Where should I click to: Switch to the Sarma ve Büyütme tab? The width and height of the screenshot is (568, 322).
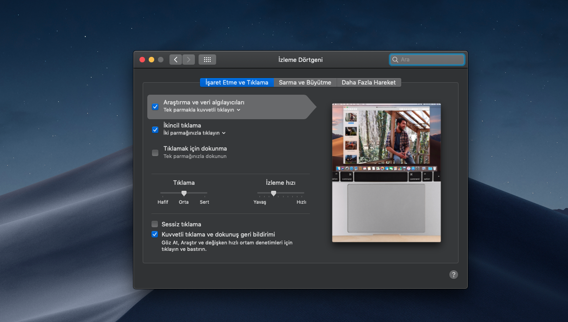coord(305,82)
